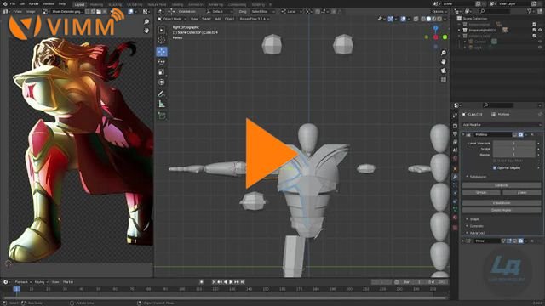Click the Delete Higher button

pyautogui.click(x=502, y=210)
